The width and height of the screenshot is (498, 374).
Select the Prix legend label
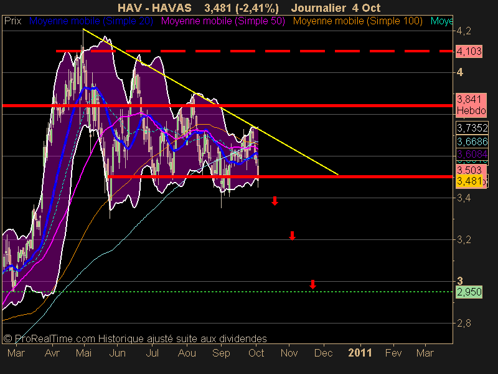click(12, 21)
